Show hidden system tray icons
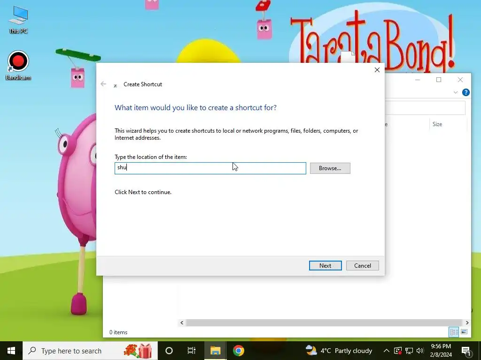Image resolution: width=481 pixels, height=360 pixels. (x=387, y=351)
